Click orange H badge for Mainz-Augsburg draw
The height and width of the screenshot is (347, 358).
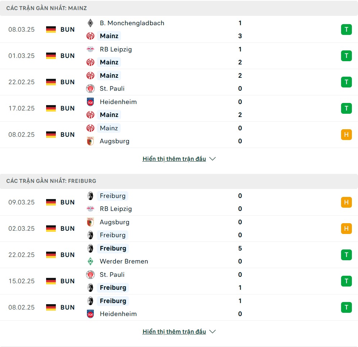(x=346, y=135)
